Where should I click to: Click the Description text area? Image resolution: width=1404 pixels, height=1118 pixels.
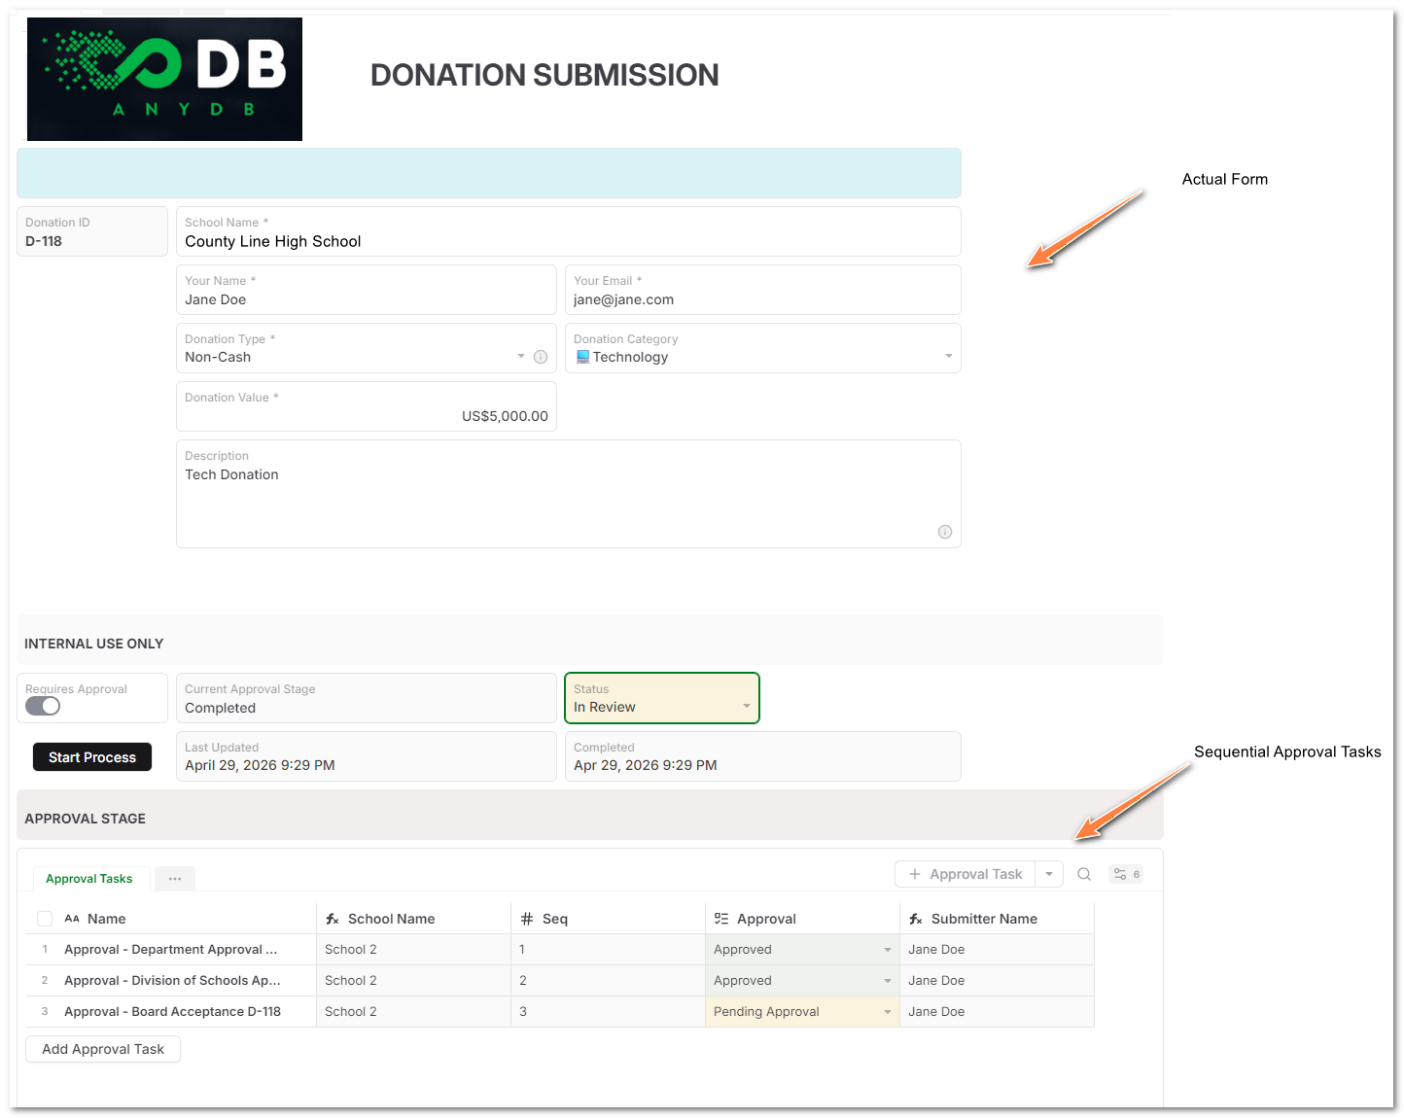tap(569, 494)
